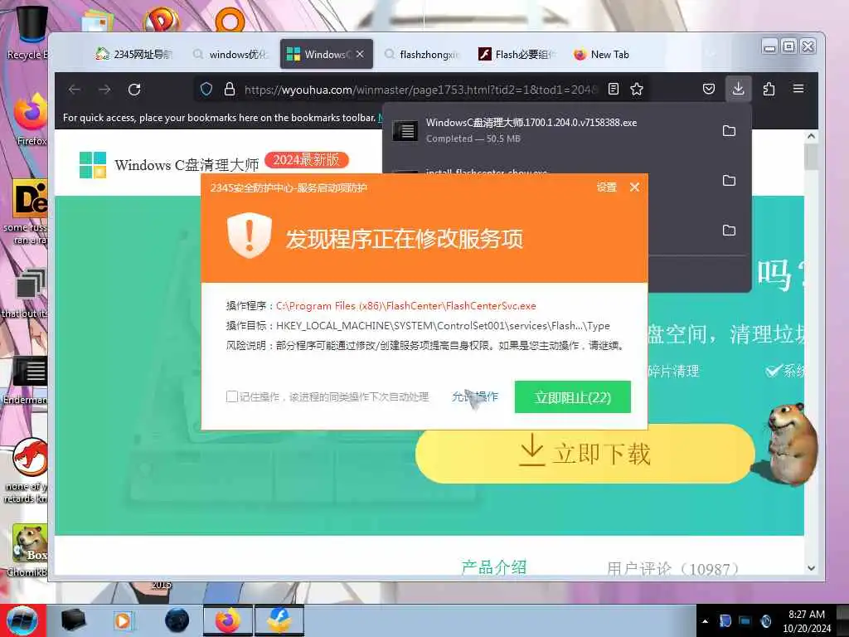
Task: Show install_flashcenter download in folder
Action: point(729,180)
